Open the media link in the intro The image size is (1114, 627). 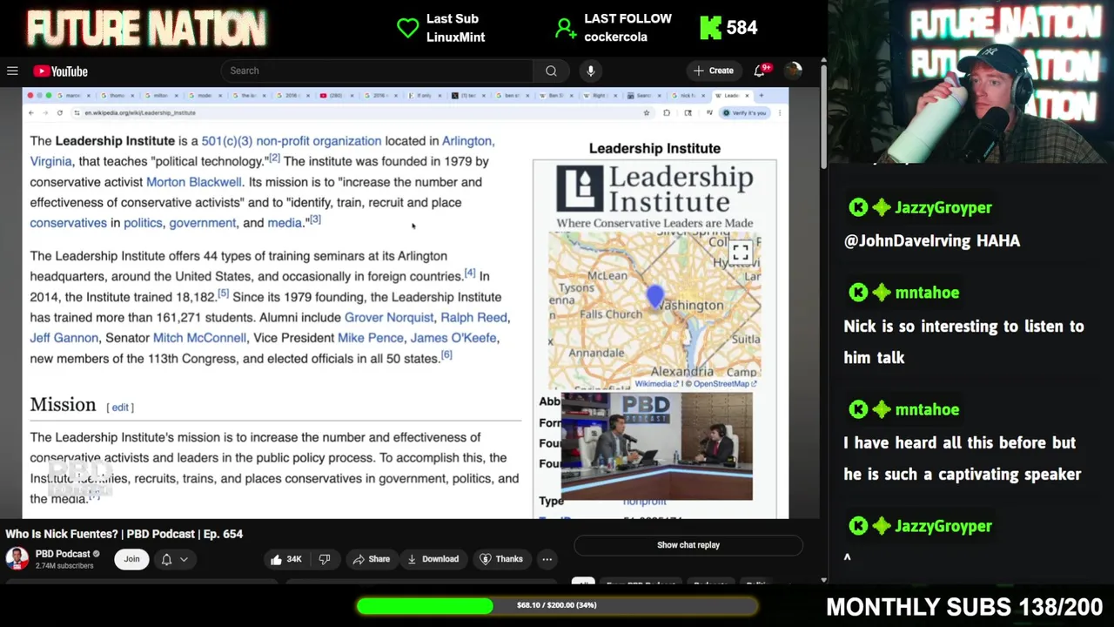(285, 223)
